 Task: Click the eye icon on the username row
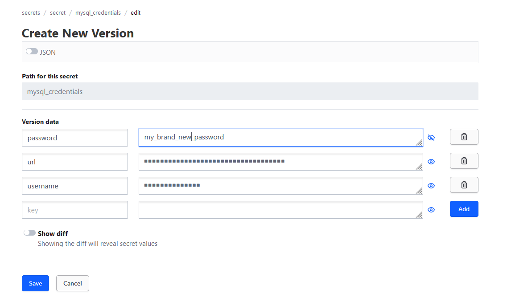point(431,186)
